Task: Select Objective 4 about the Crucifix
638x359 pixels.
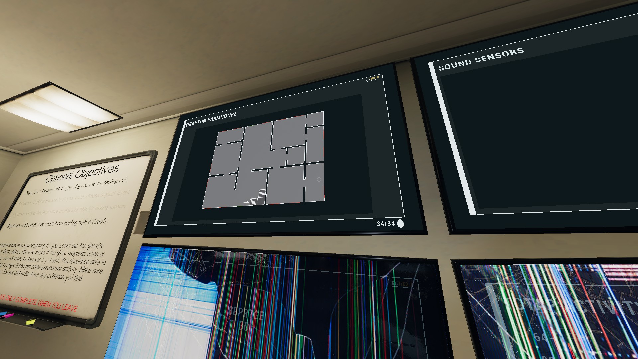Action: click(57, 223)
